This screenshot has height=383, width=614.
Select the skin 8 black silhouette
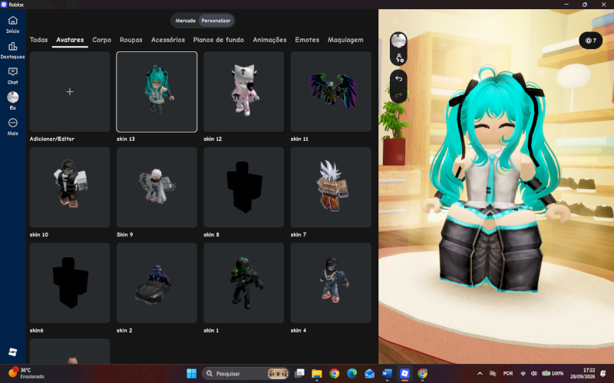[243, 187]
